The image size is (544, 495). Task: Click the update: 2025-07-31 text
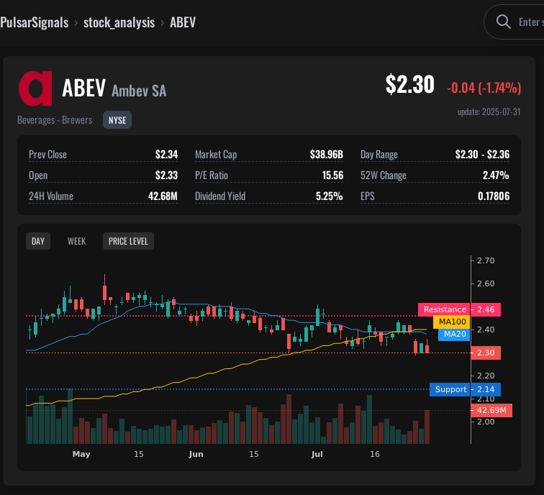489,112
